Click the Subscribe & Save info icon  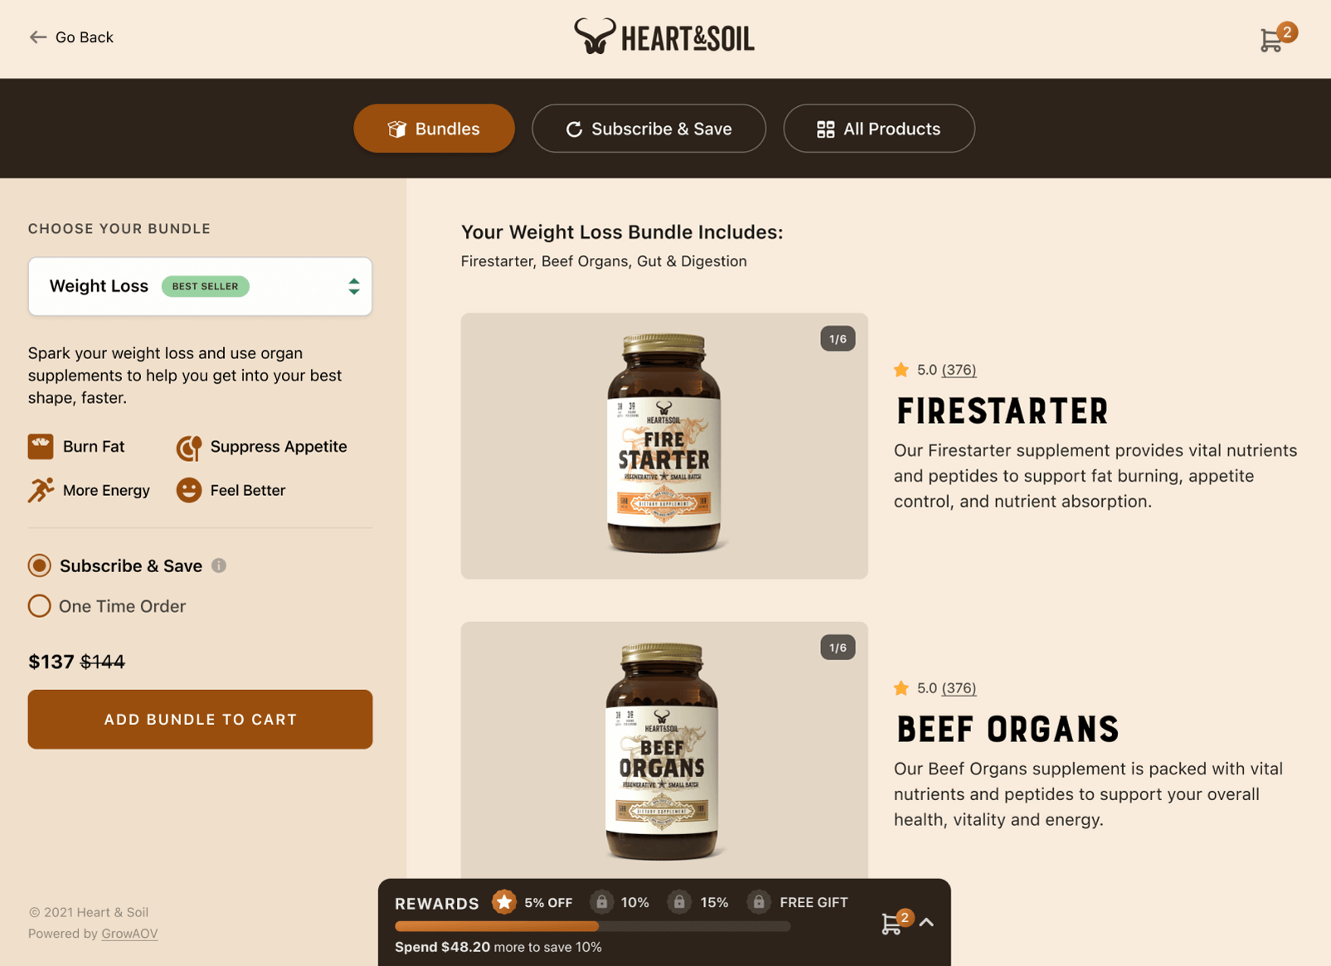tap(219, 566)
